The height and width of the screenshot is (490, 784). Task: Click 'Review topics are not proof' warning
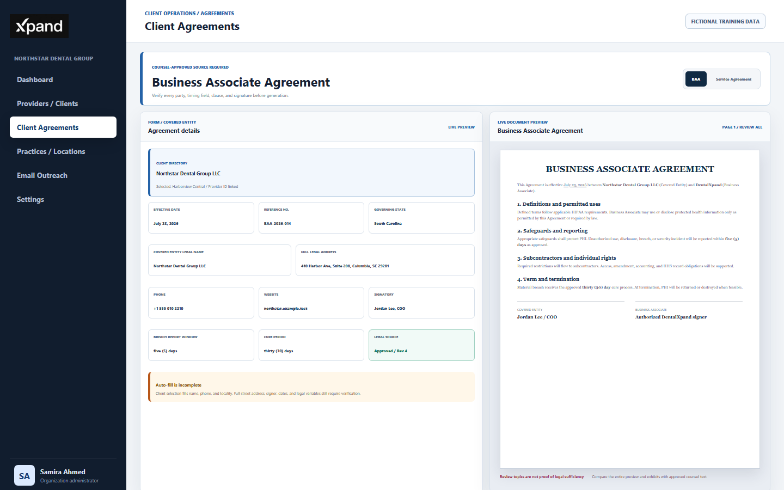click(x=542, y=477)
